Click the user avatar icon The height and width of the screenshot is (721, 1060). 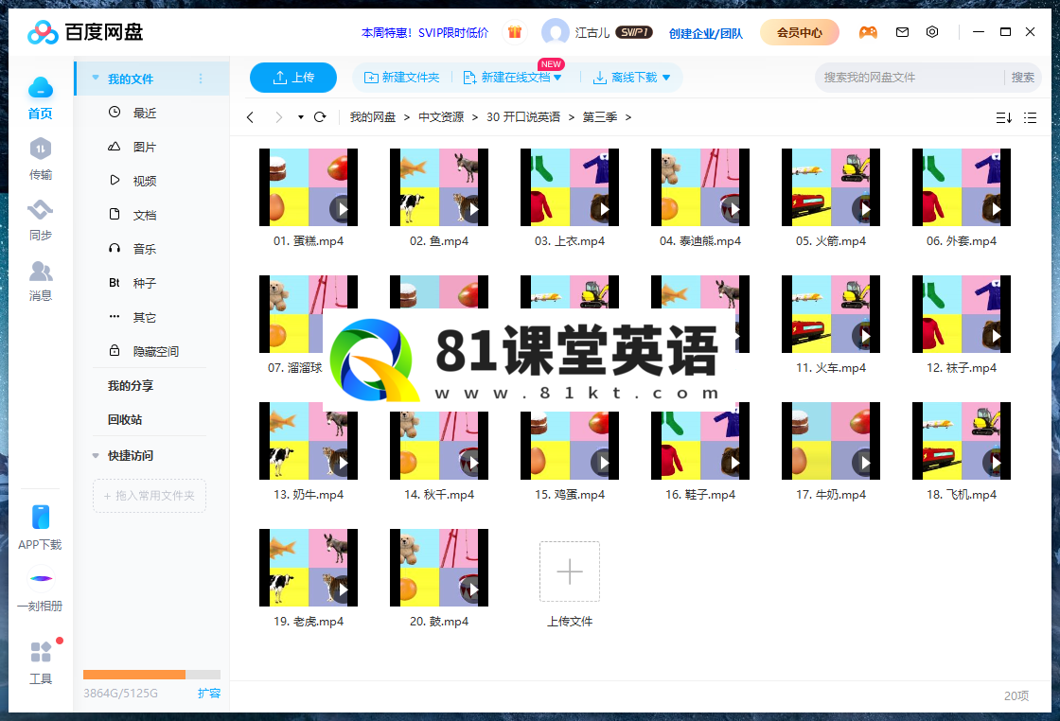point(555,32)
